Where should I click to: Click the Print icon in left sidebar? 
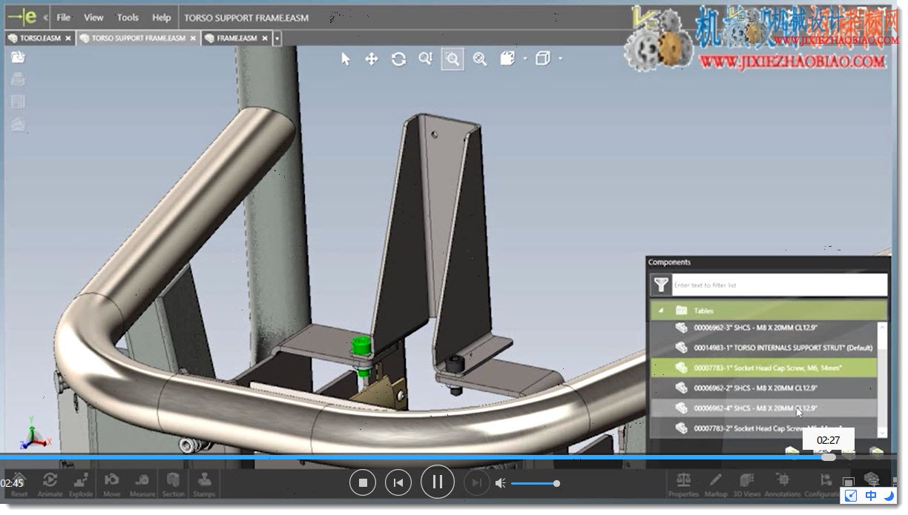pos(19,80)
